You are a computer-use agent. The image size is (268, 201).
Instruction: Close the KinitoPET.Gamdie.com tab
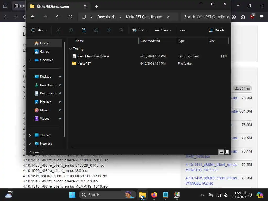pyautogui.click(x=85, y=6)
